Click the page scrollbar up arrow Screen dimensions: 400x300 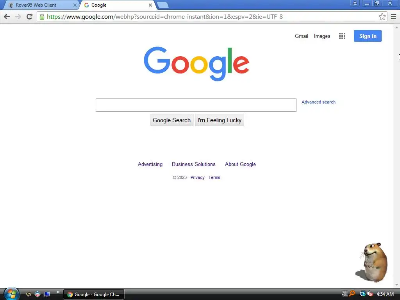pyautogui.click(x=396, y=27)
